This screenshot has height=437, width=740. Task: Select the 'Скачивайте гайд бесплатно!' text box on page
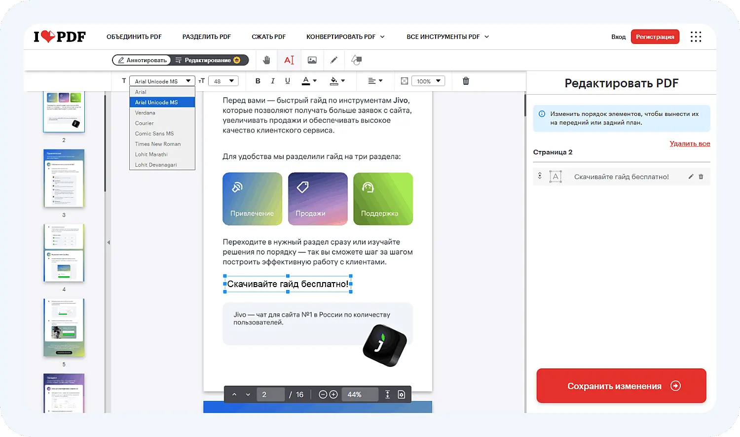[x=288, y=284]
